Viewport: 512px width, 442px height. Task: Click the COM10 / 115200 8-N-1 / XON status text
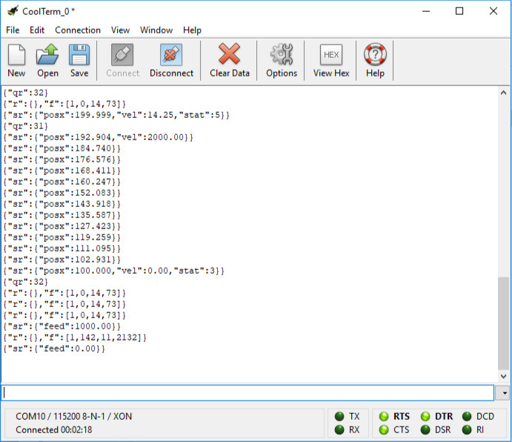click(74, 416)
